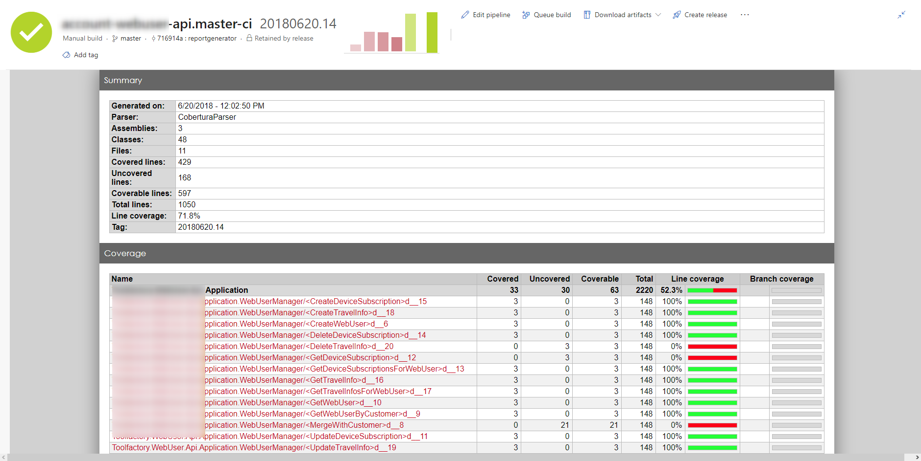Viewport: 921px width, 461px height.
Task: Click the Queue build icon
Action: [526, 15]
